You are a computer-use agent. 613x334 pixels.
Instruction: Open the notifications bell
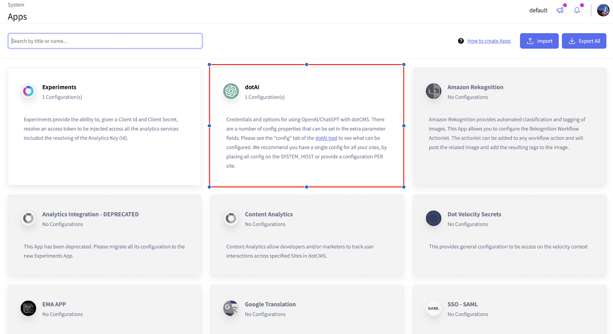[577, 10]
